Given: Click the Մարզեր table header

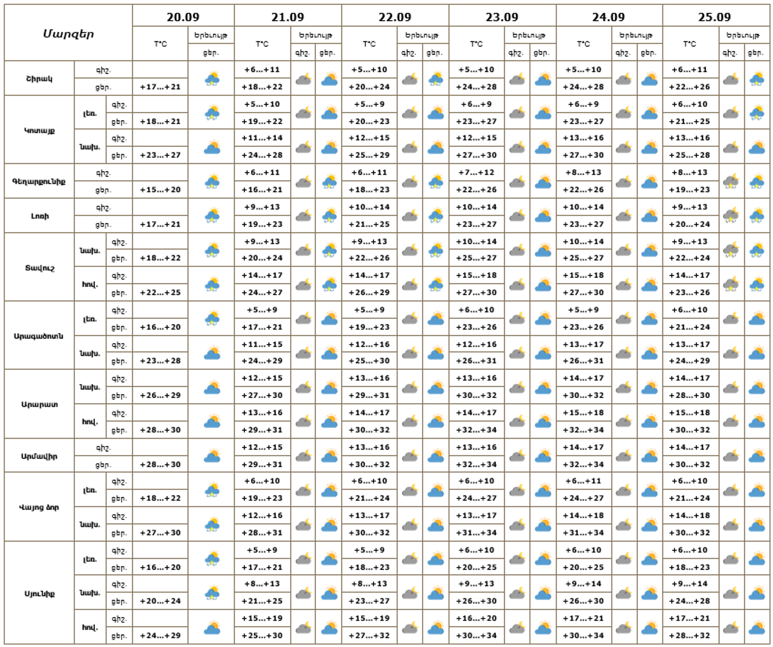Looking at the screenshot, I should [x=68, y=34].
